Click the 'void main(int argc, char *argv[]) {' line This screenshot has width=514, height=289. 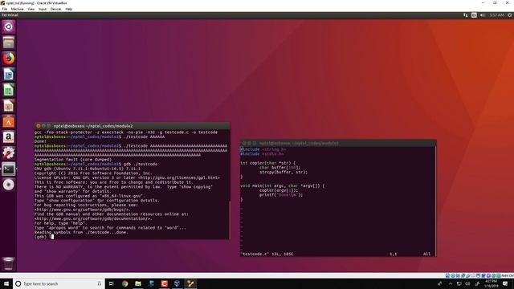pos(282,185)
